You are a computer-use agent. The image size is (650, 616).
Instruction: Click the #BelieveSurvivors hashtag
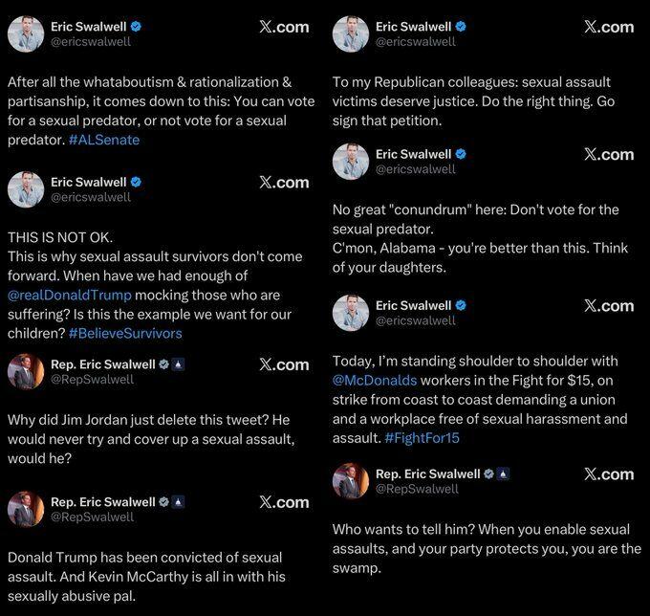click(124, 333)
